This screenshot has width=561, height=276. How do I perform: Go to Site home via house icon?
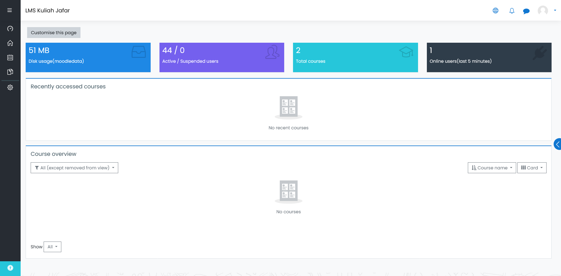[x=10, y=43]
